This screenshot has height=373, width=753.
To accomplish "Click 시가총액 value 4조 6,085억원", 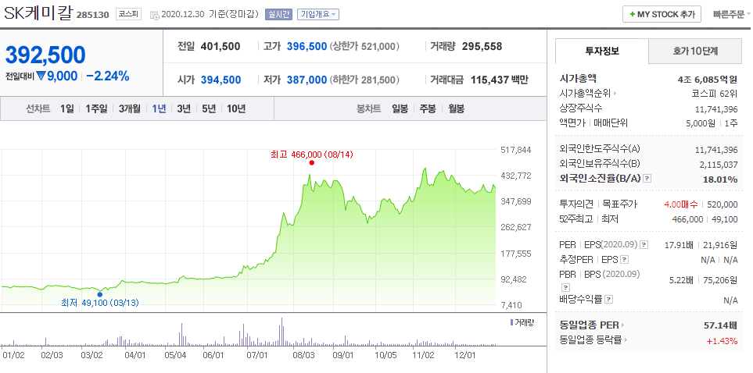I will (x=708, y=79).
